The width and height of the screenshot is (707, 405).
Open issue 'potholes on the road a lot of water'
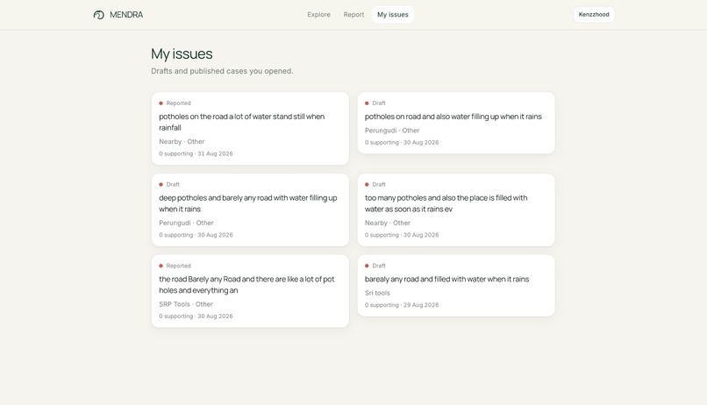point(250,128)
